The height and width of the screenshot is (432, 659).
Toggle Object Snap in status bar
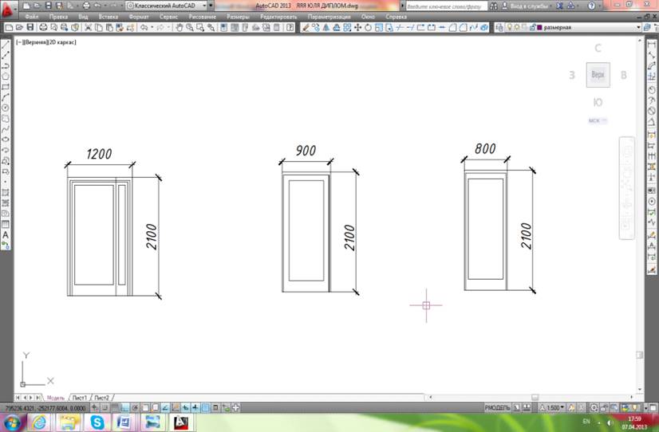[x=145, y=407]
